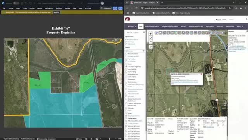
Task: Open the References tab in Word
Action: [49, 8]
